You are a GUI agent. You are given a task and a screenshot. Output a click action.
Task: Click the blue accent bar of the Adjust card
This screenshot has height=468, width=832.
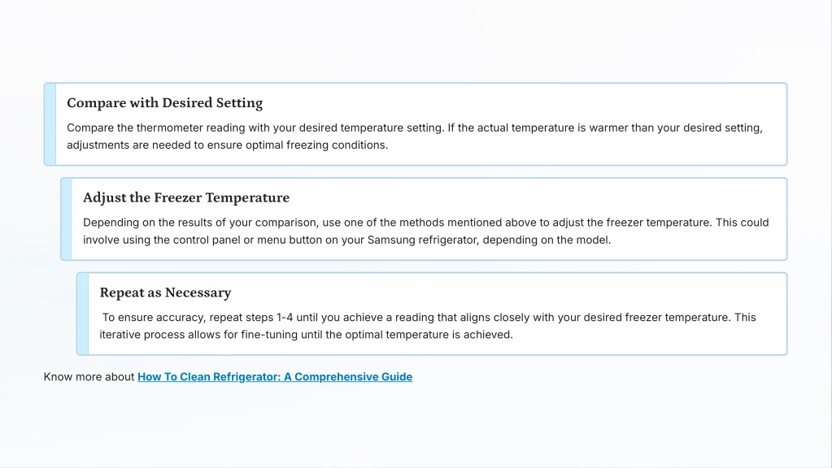pos(67,219)
